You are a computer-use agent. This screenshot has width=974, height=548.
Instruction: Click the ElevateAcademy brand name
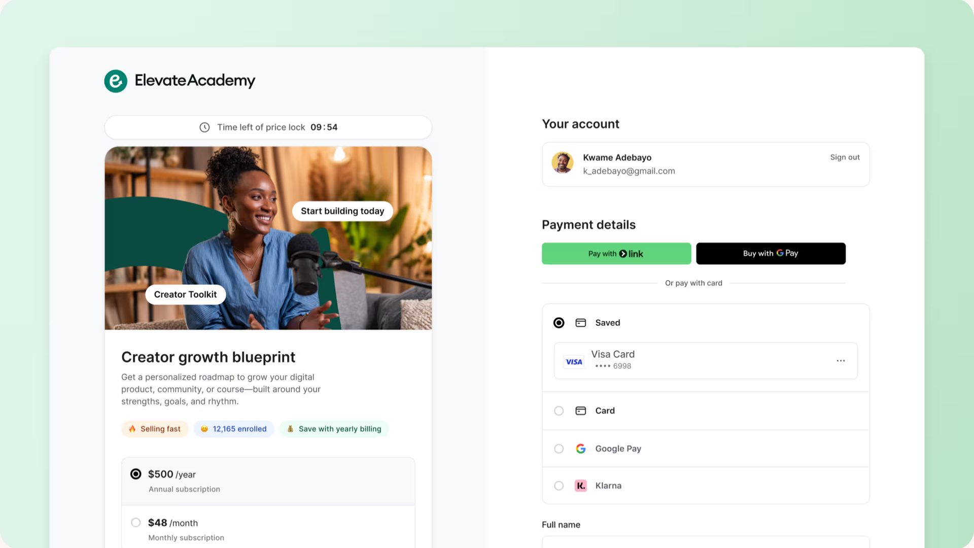click(x=195, y=81)
